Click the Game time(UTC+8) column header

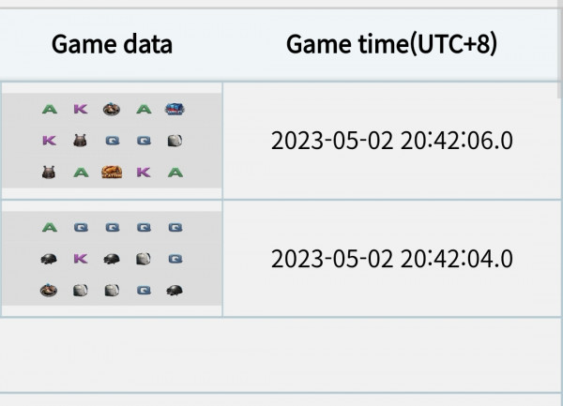tap(391, 44)
